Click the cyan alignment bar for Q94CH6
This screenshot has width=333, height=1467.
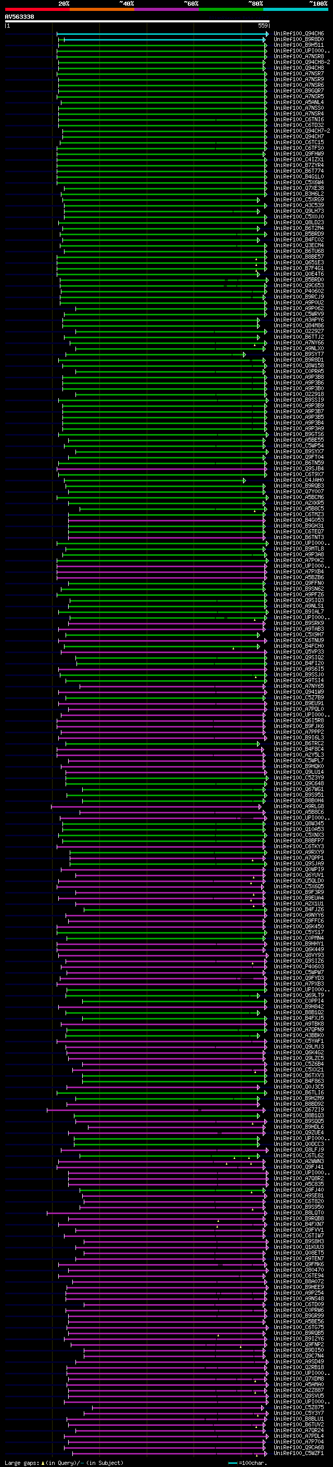pyautogui.click(x=162, y=34)
